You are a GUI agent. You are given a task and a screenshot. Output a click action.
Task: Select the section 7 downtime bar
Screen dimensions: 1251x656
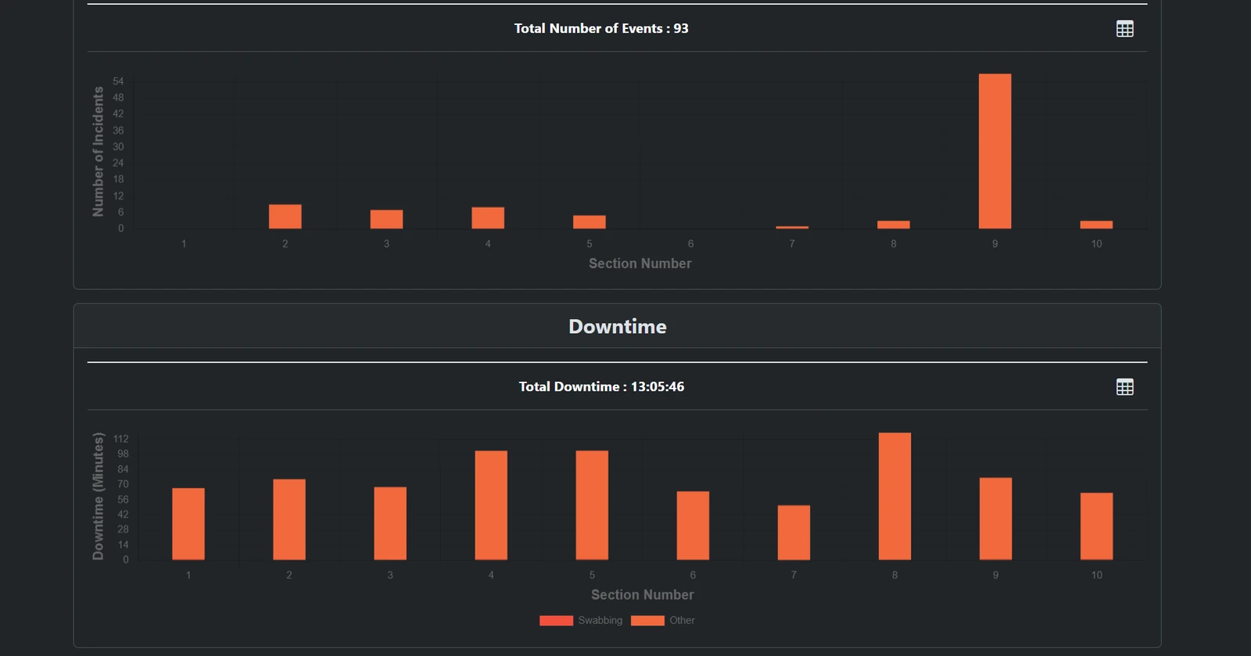[794, 532]
